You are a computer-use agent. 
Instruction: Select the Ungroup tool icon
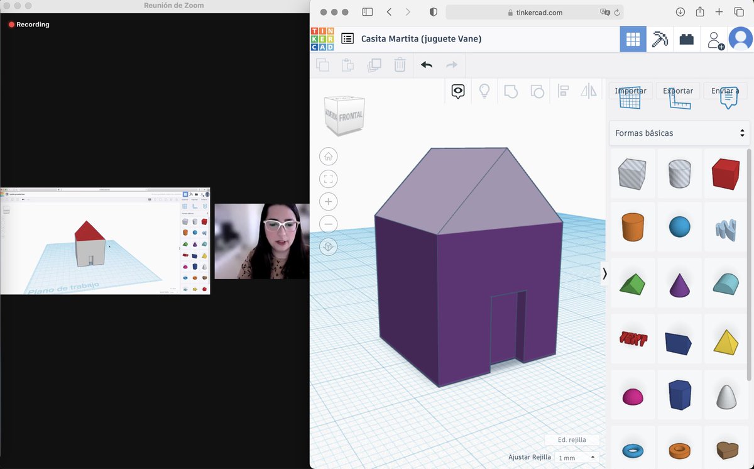[537, 91]
